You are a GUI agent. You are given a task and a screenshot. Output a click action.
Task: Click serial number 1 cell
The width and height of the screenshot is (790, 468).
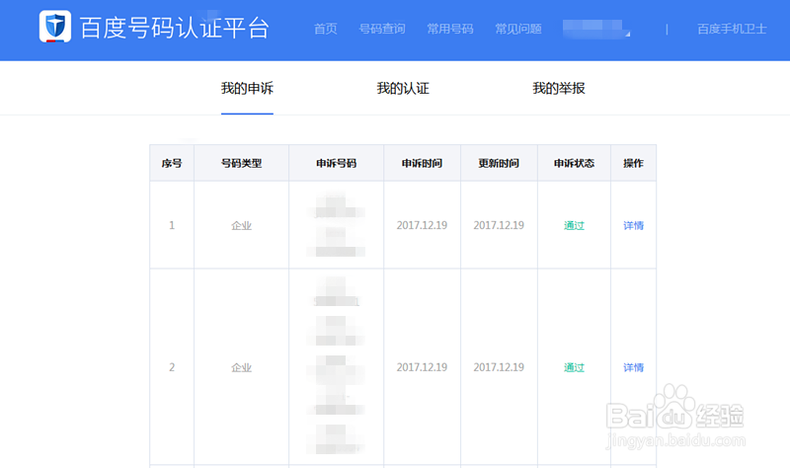(x=172, y=225)
